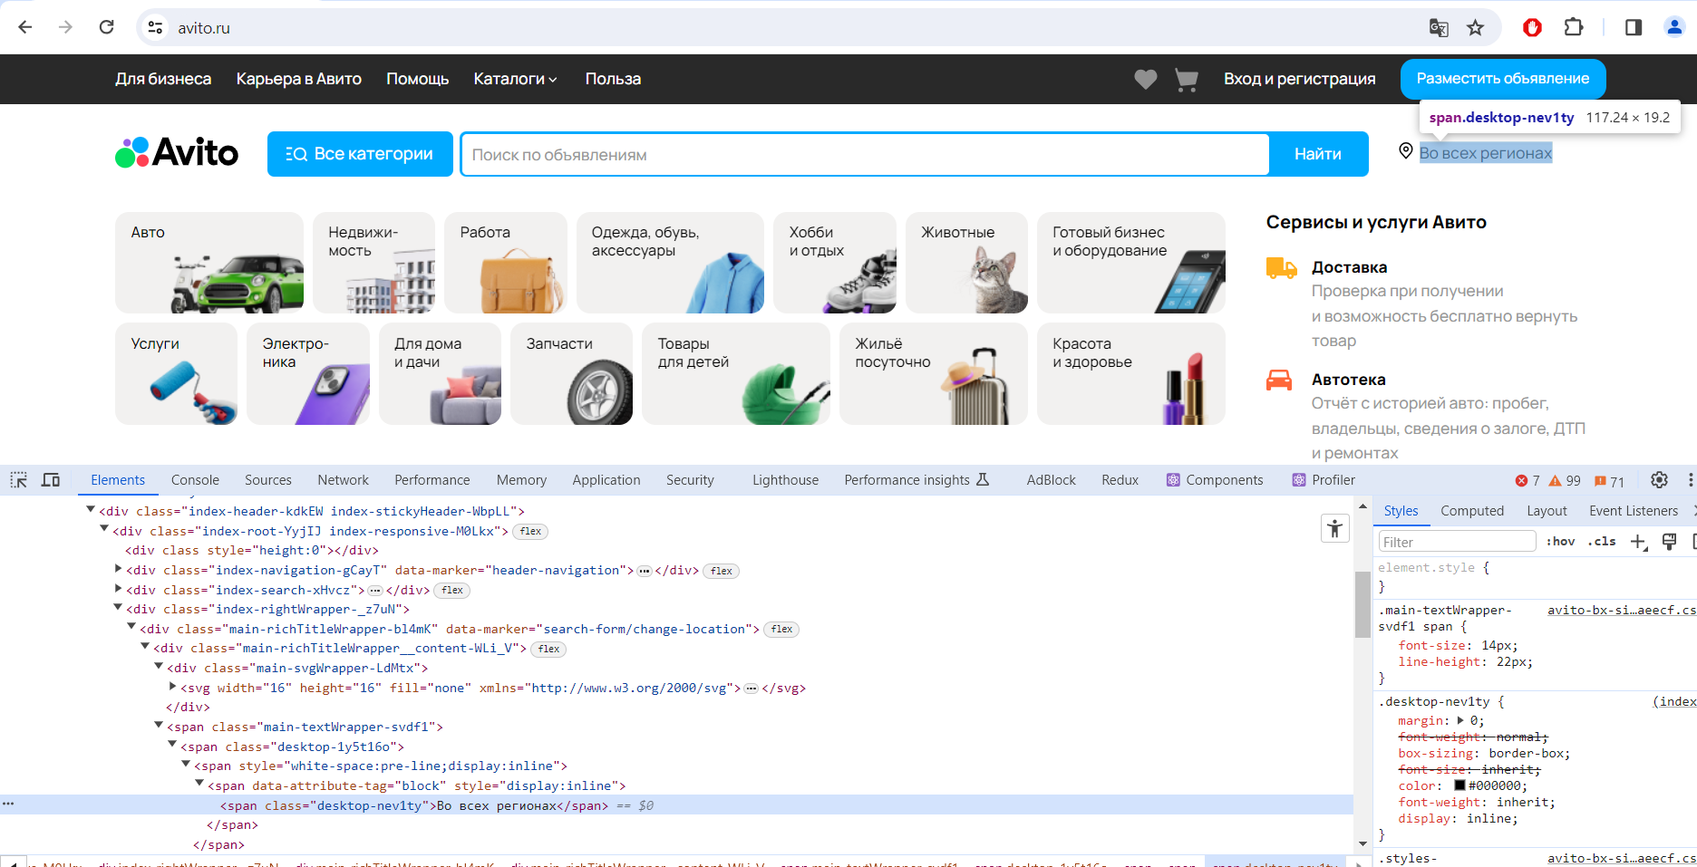This screenshot has width=1697, height=867.
Task: Open favorites heart icon in Avito header
Action: (x=1146, y=80)
